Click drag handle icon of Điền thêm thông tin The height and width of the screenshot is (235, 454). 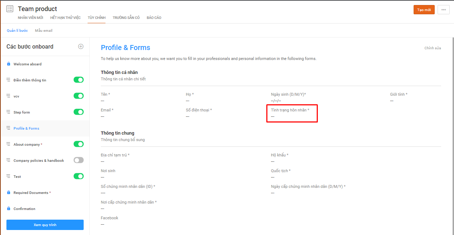pos(8,80)
